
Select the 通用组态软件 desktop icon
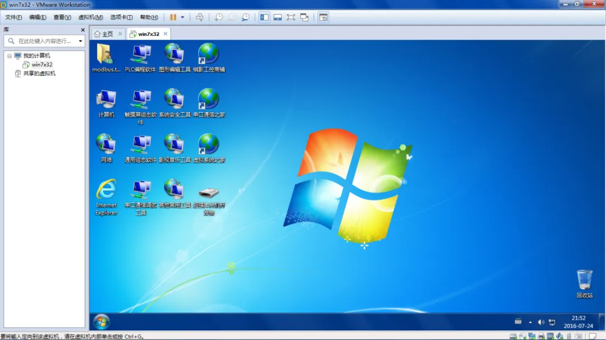[x=140, y=148]
